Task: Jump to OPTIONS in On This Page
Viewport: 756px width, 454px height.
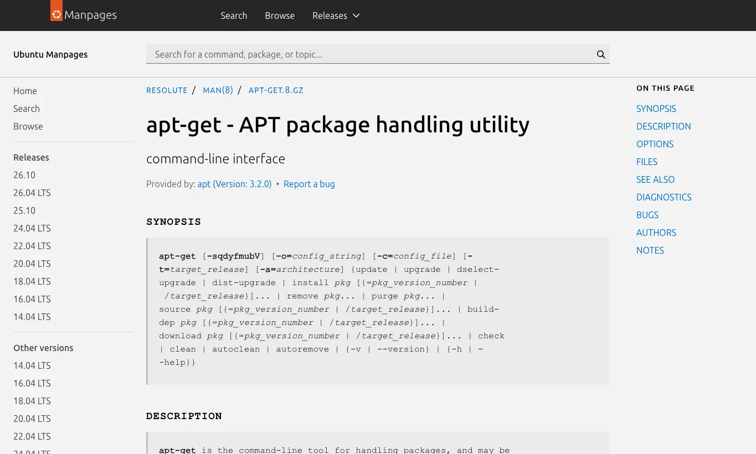Action: click(x=655, y=144)
